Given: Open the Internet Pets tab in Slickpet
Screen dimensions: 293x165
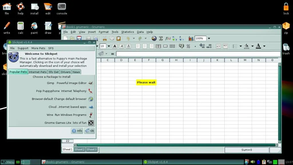Looking at the screenshot, I should (x=37, y=72).
